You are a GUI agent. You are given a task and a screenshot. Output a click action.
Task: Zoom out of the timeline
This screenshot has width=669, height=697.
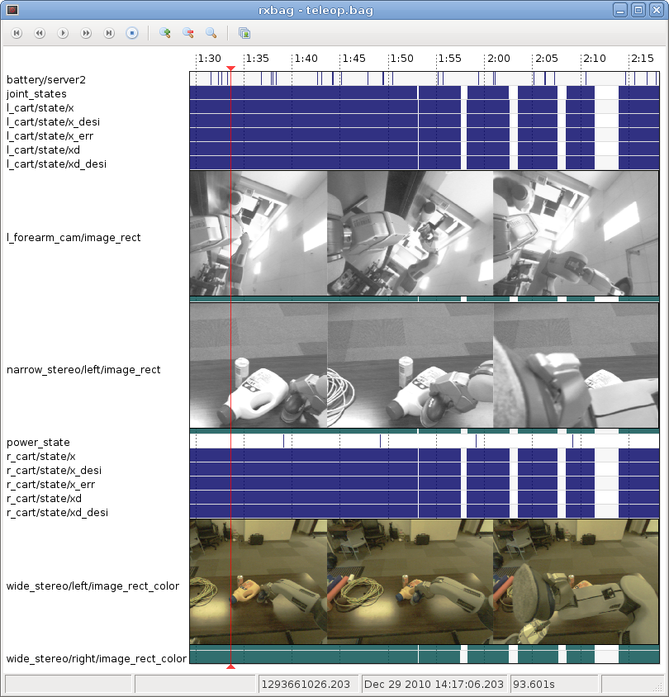[x=188, y=33]
